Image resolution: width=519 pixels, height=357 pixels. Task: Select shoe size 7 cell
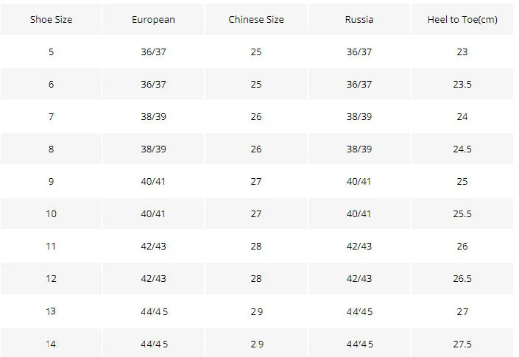pos(51,117)
